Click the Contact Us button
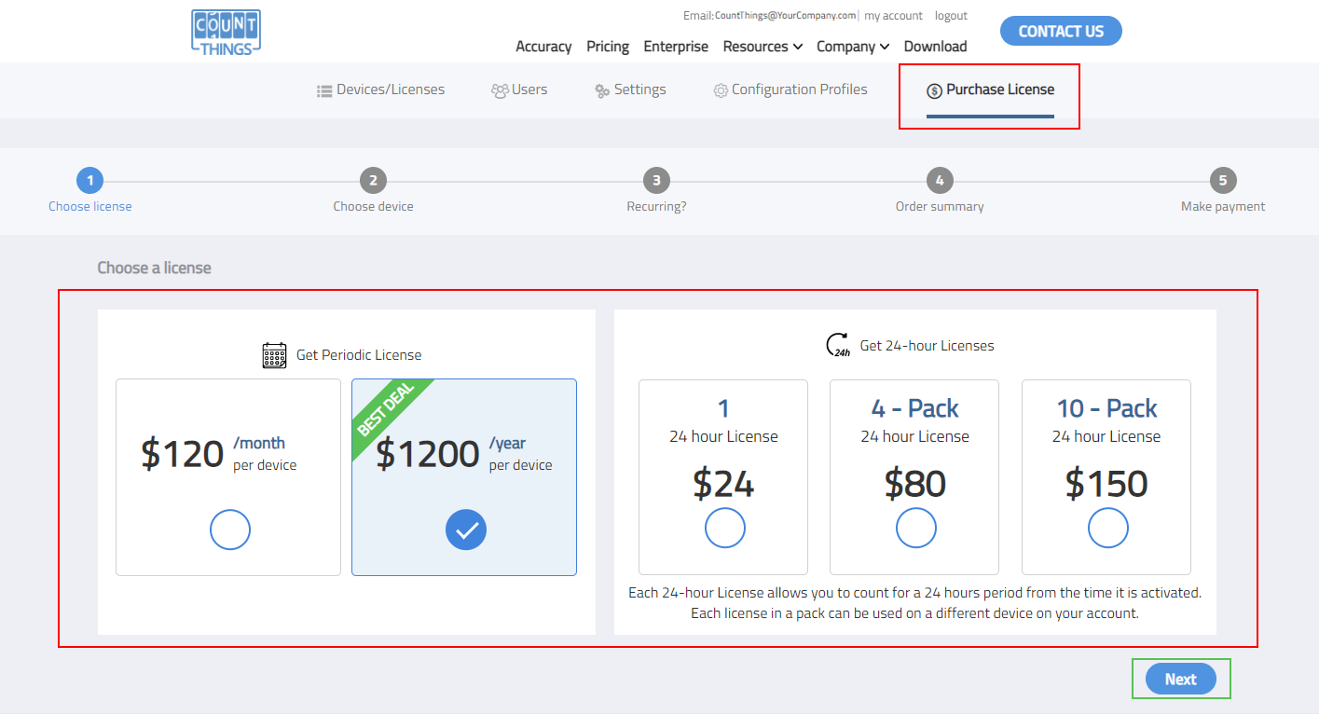Image resolution: width=1319 pixels, height=715 pixels. tap(1061, 31)
